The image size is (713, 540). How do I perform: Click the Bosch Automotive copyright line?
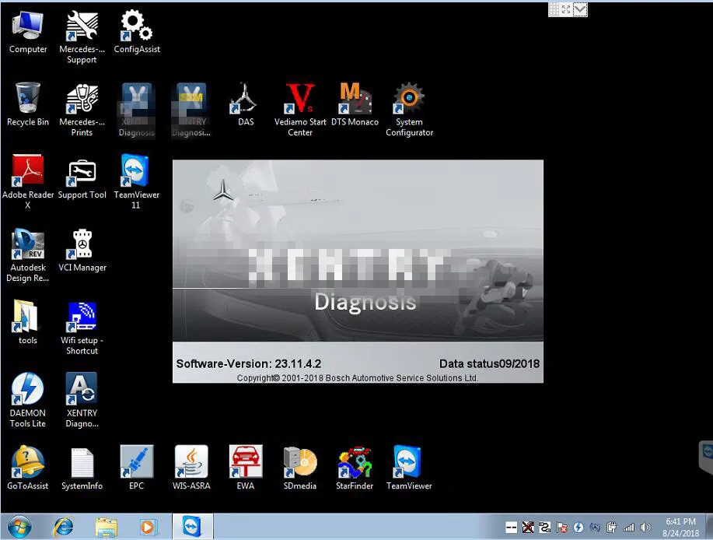(358, 378)
